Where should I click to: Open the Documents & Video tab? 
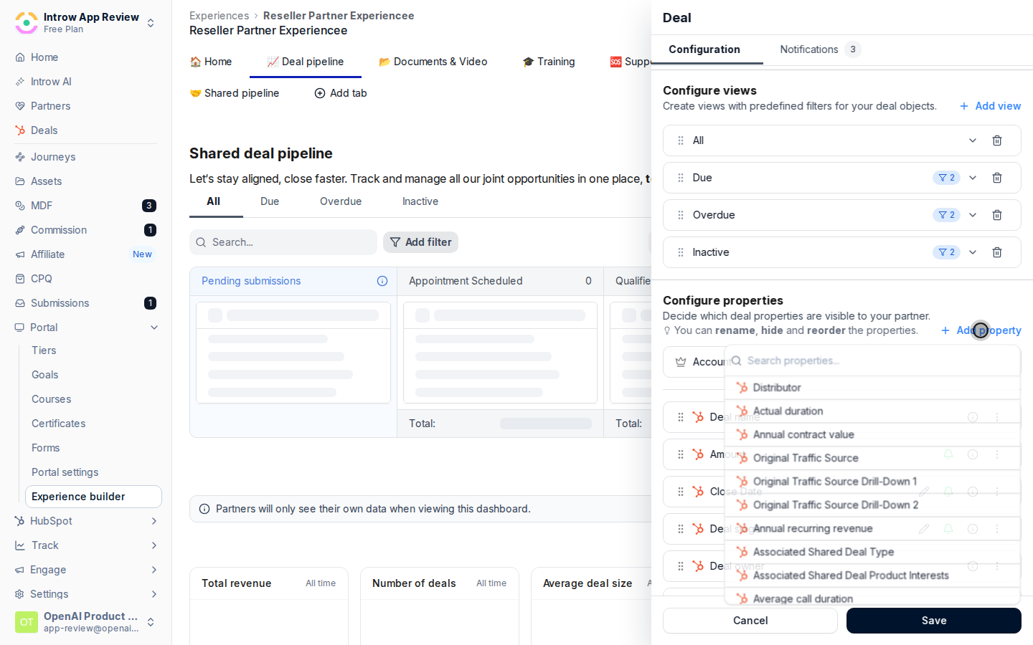click(x=433, y=62)
